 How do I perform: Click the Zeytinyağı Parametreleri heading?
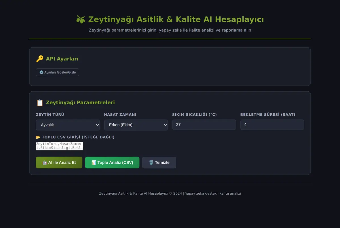tap(80, 103)
